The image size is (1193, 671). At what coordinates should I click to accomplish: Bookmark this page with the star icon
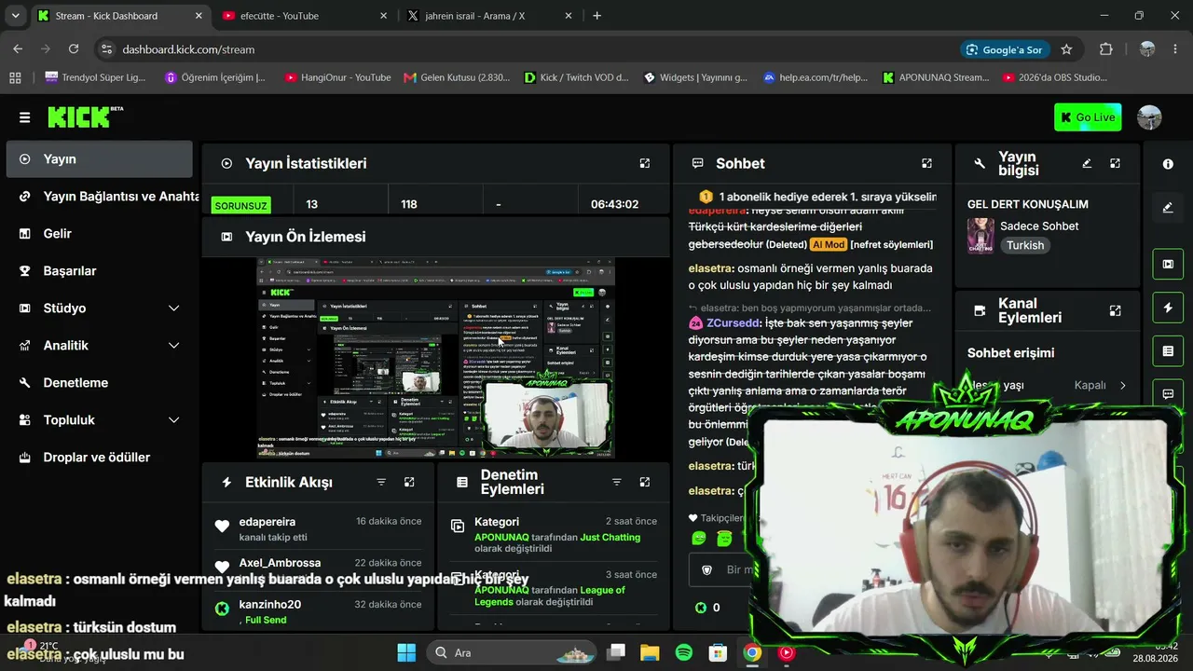[x=1066, y=49]
